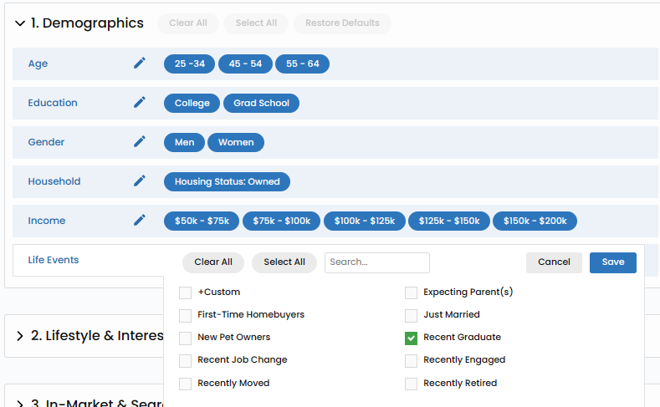
Task: Click the Grad School education tag
Action: 261,103
